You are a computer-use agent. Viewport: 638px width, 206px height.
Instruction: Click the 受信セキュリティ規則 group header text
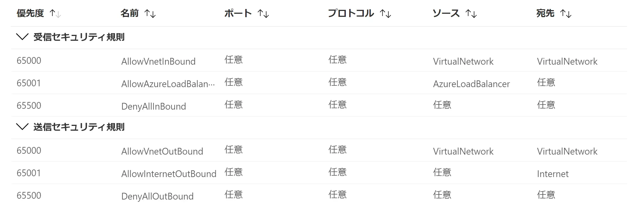click(79, 37)
